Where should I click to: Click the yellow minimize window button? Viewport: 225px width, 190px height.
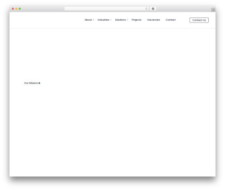coord(16,9)
